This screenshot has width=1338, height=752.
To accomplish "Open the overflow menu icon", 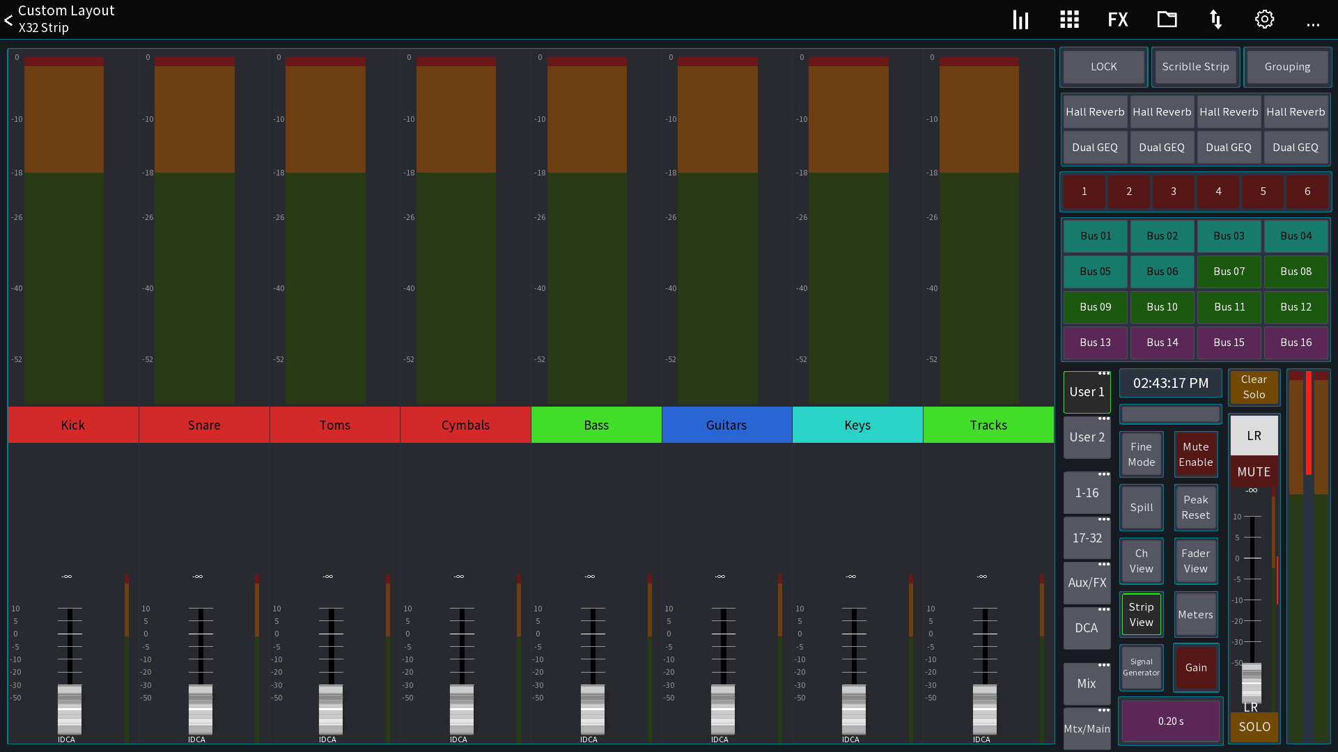I will [1313, 23].
